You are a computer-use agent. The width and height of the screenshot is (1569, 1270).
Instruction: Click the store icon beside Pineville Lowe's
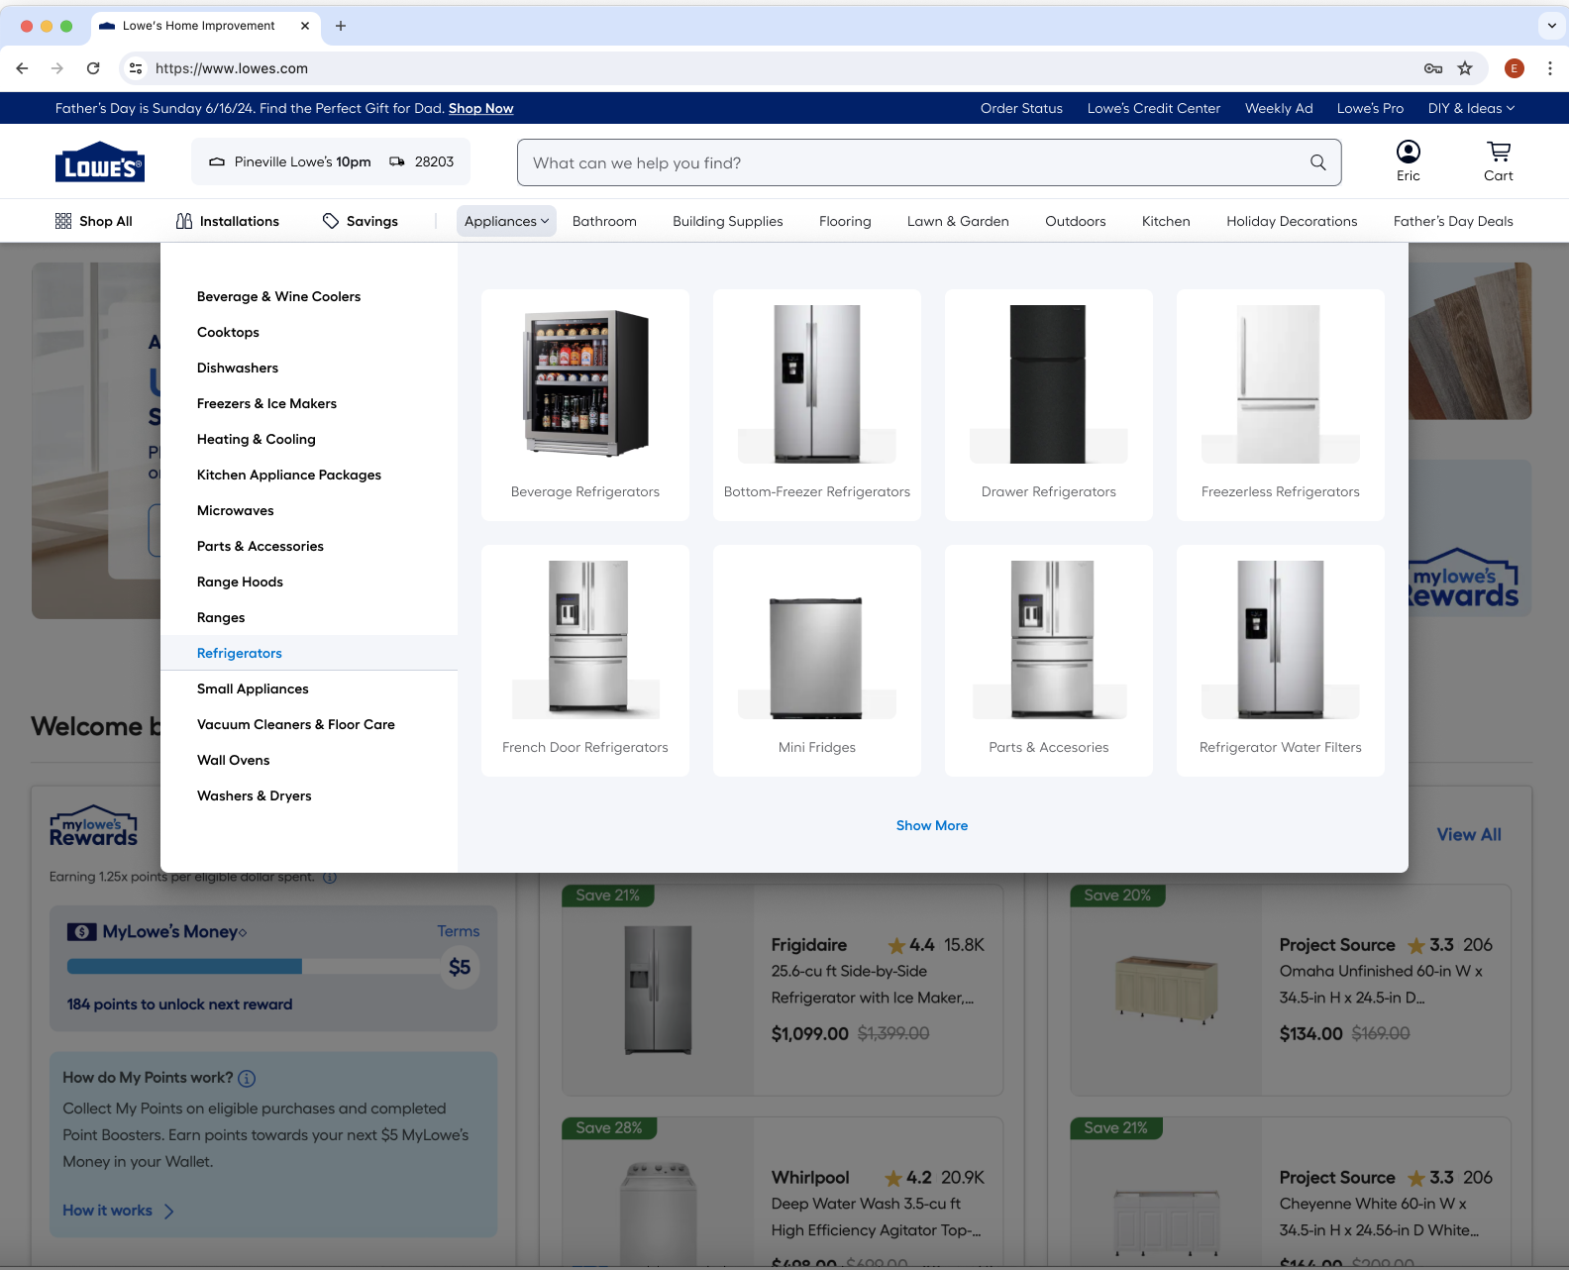pos(217,161)
